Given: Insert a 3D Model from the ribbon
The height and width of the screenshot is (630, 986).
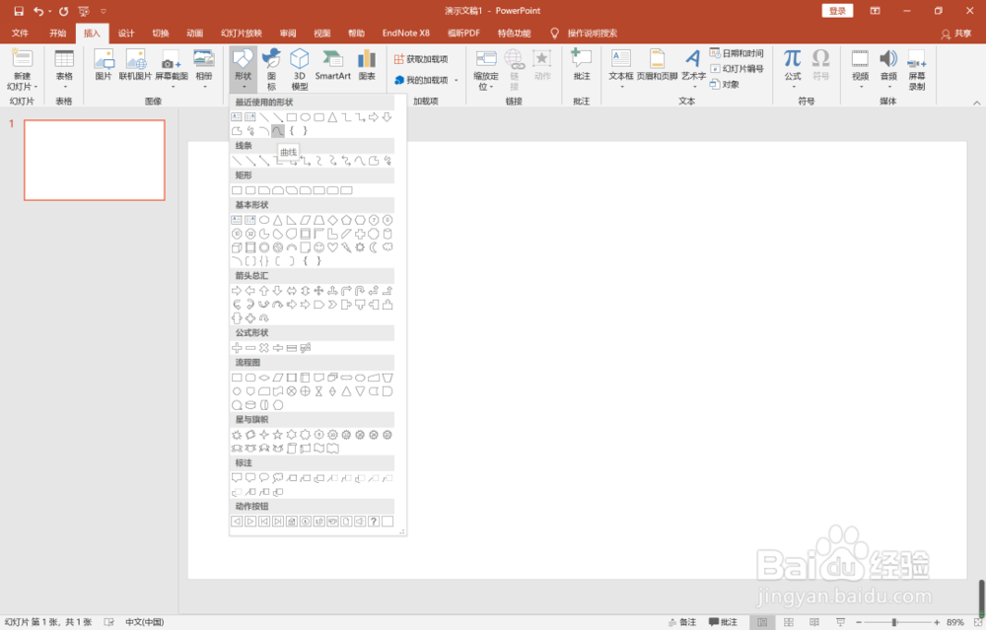Looking at the screenshot, I should [x=300, y=69].
